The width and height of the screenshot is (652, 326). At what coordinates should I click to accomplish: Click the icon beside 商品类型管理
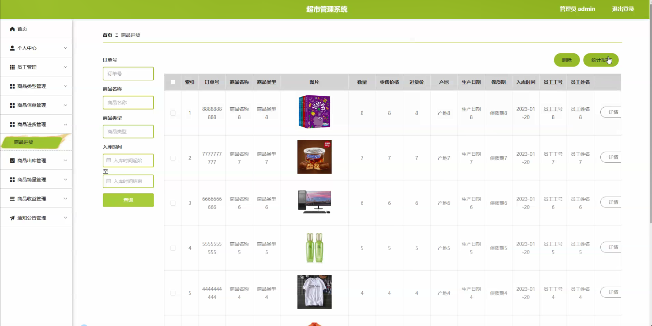tap(12, 86)
